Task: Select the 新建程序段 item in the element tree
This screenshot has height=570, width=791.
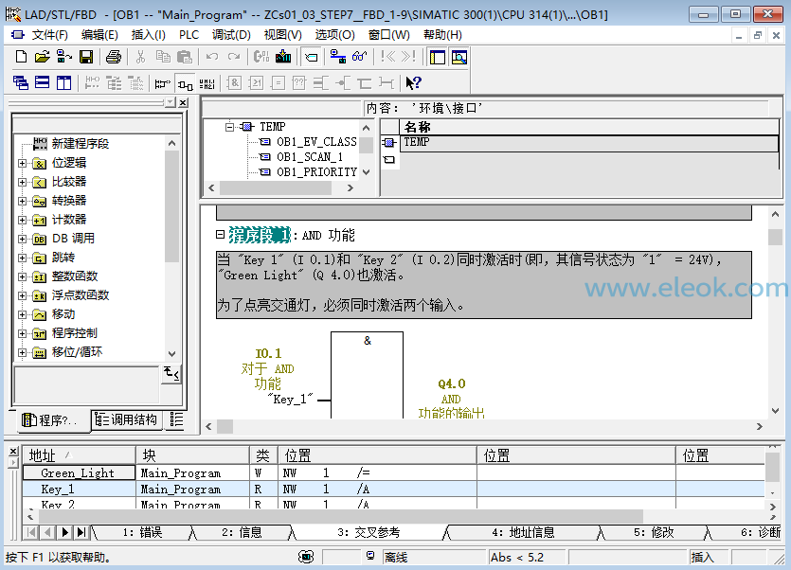Action: (x=81, y=144)
